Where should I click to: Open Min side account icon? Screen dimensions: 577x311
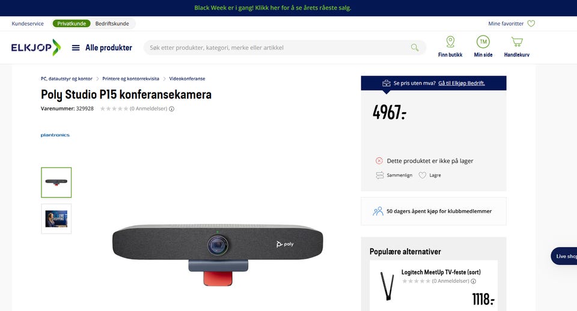483,42
